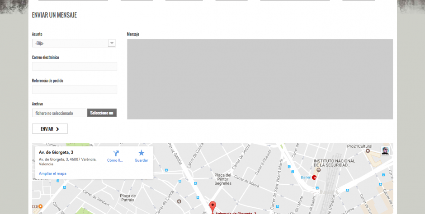425x214 pixels.
Task: Click the Bailén metro station icon
Action: coord(314,178)
